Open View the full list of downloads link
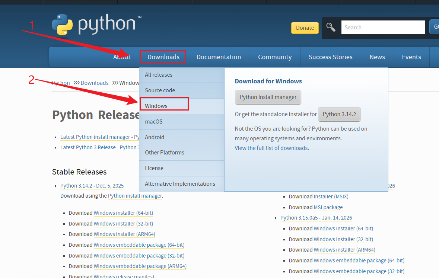The height and width of the screenshot is (278, 439). coord(271,148)
